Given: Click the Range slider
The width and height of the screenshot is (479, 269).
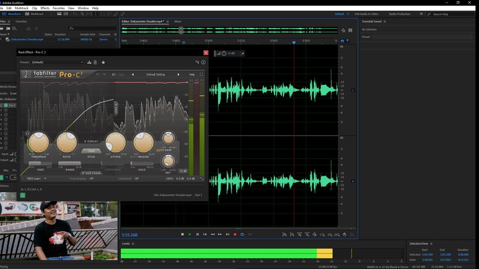Looking at the screenshot, I should (70, 164).
